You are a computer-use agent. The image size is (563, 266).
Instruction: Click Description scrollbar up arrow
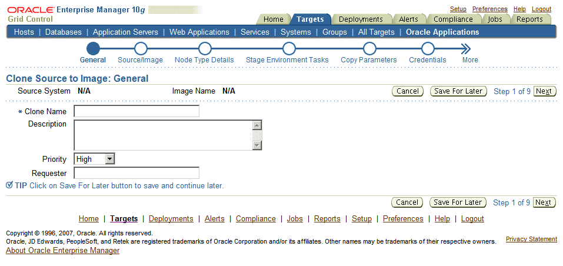[256, 125]
